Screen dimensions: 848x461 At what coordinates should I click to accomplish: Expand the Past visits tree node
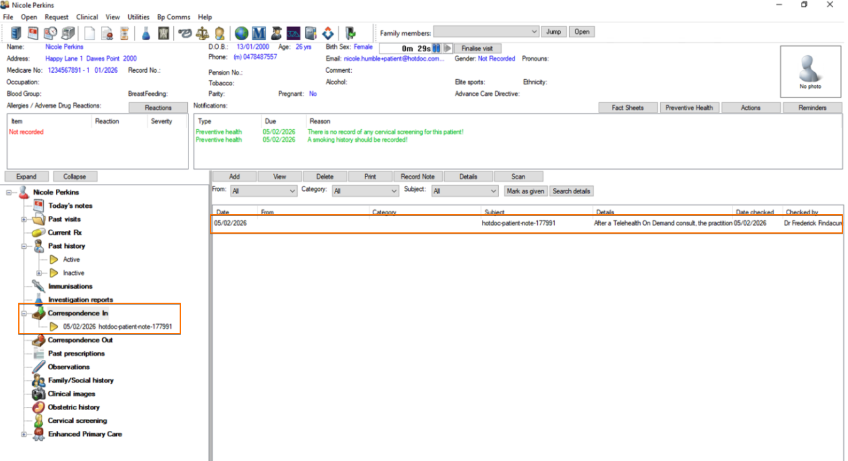pyautogui.click(x=24, y=219)
